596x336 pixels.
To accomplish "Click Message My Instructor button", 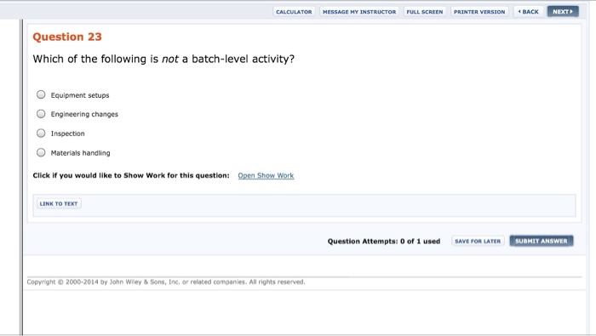I will point(359,12).
